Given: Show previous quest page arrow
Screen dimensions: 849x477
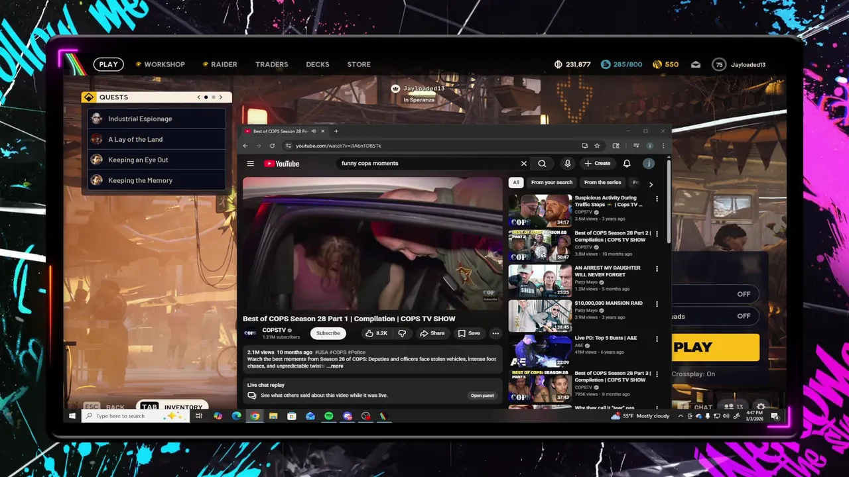Looking at the screenshot, I should pyautogui.click(x=198, y=97).
